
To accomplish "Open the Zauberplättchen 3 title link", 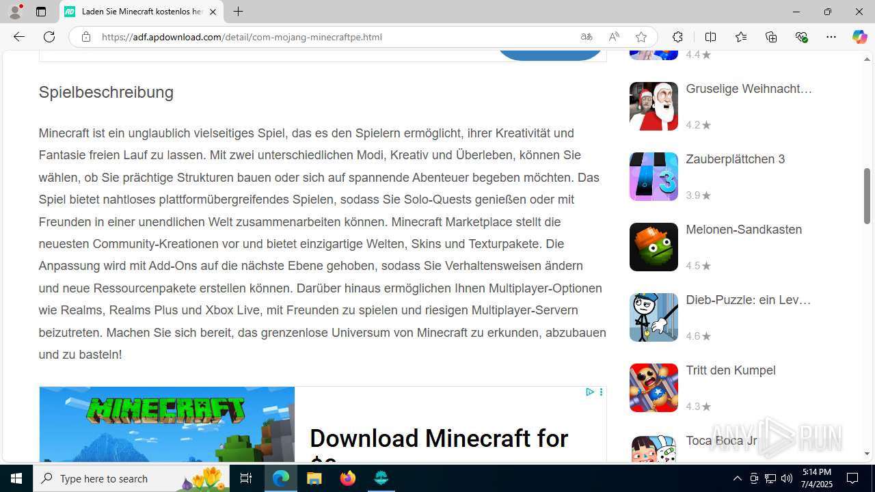I will [x=735, y=159].
